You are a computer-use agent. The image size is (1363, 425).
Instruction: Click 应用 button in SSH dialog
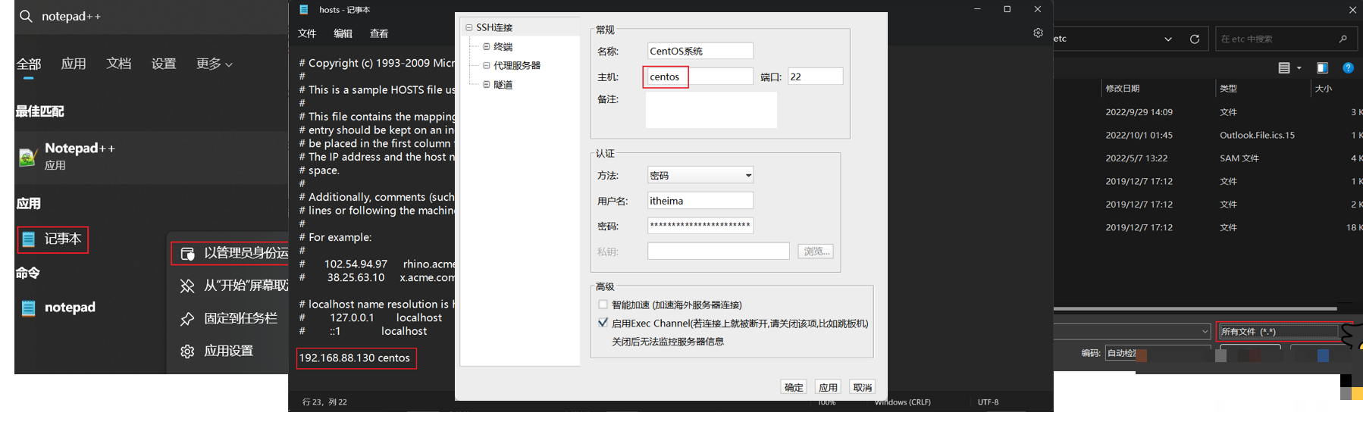[828, 387]
